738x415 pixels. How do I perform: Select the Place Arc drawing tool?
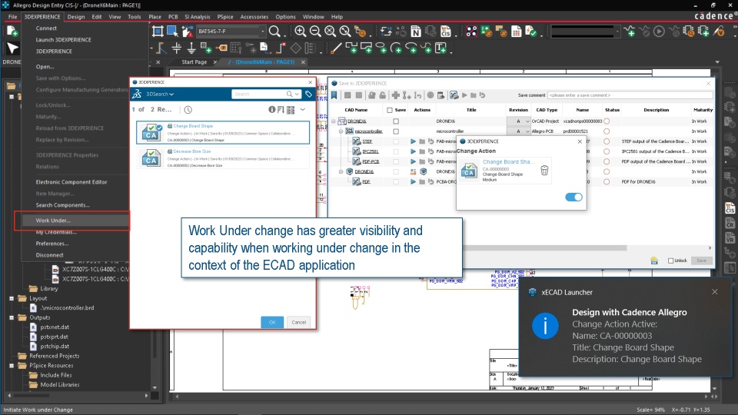(397, 48)
